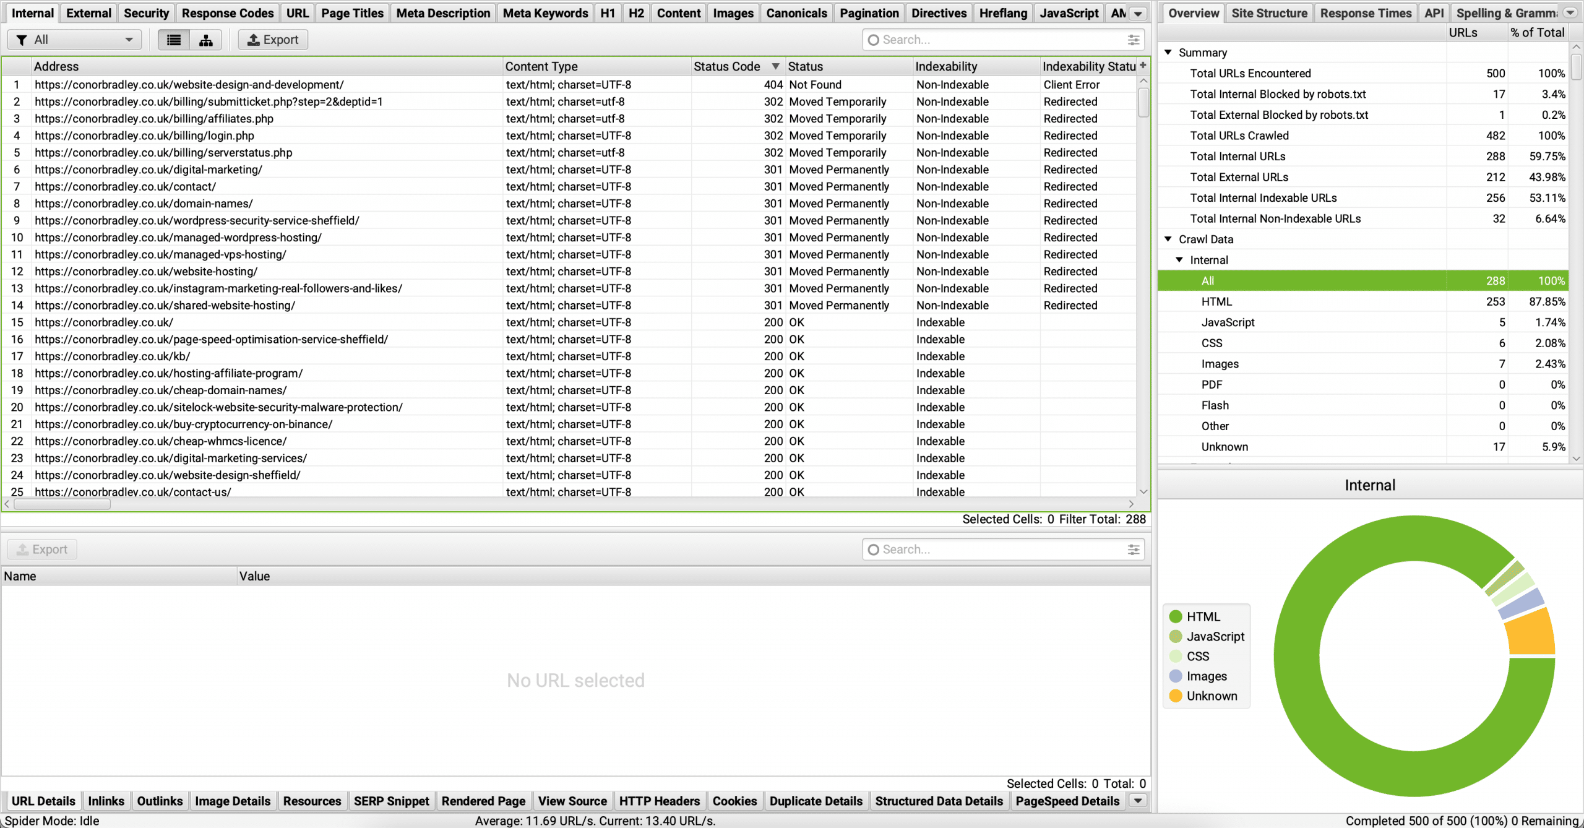This screenshot has height=828, width=1584.
Task: Select the managed-vps-hosting URL row
Action: point(569,254)
